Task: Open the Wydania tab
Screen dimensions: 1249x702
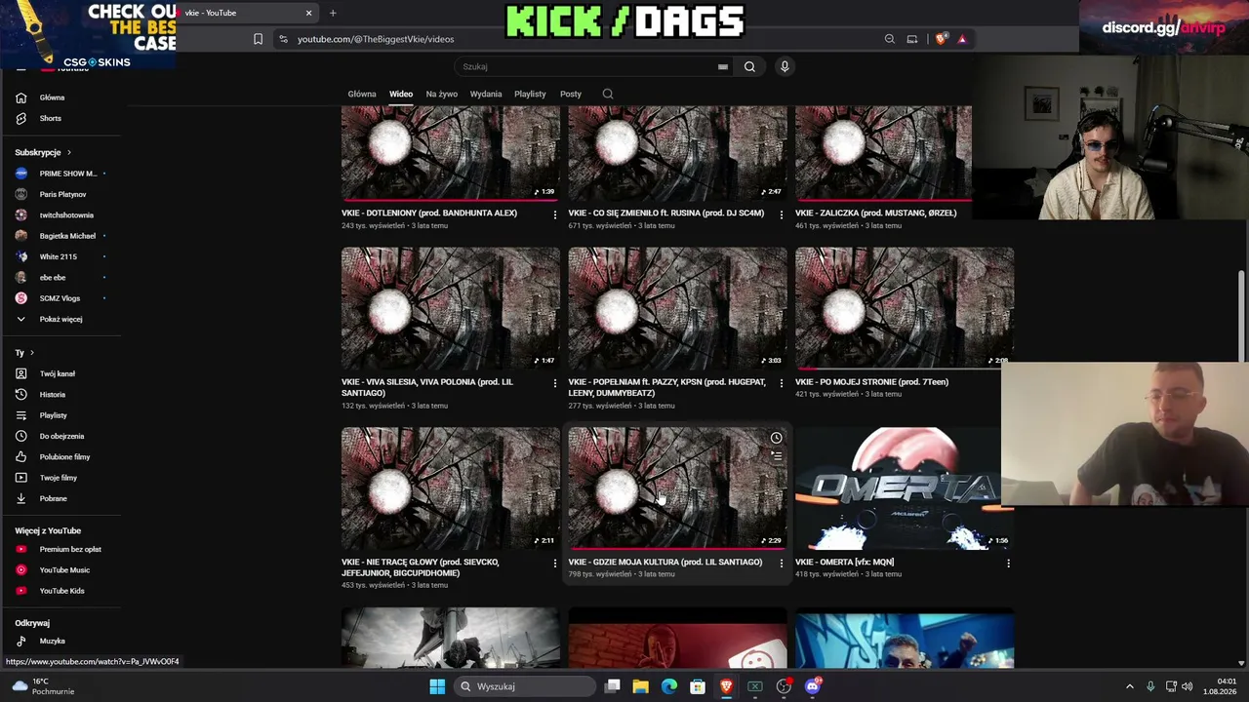Action: click(x=486, y=94)
